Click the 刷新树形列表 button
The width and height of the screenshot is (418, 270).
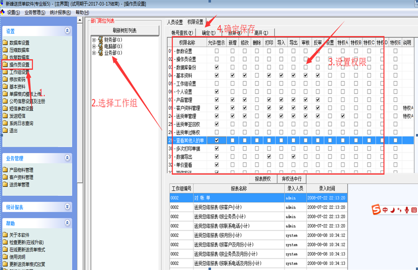point(125,30)
